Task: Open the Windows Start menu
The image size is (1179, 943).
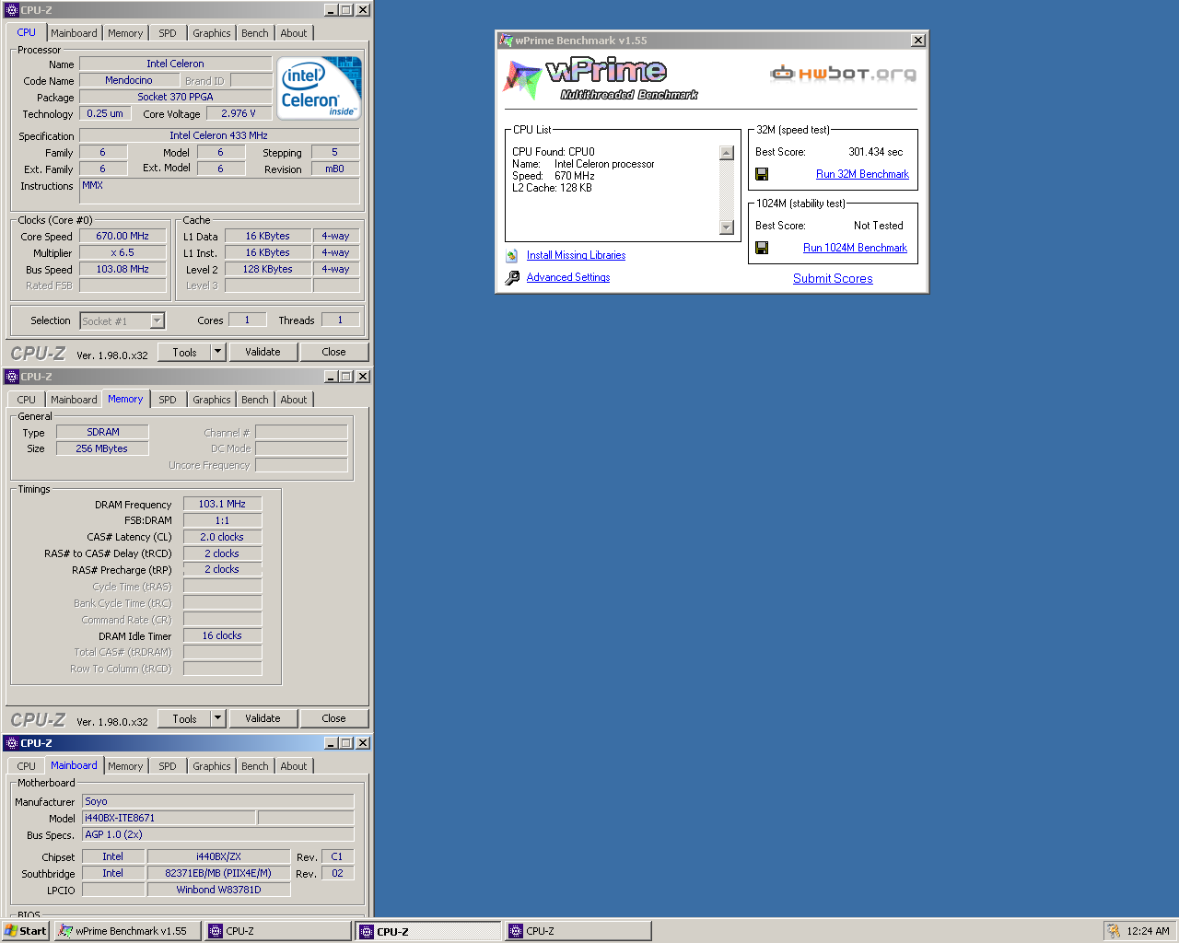Action: click(x=26, y=931)
